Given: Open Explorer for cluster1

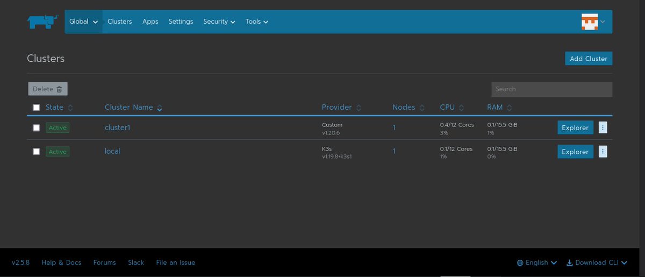Looking at the screenshot, I should point(575,127).
